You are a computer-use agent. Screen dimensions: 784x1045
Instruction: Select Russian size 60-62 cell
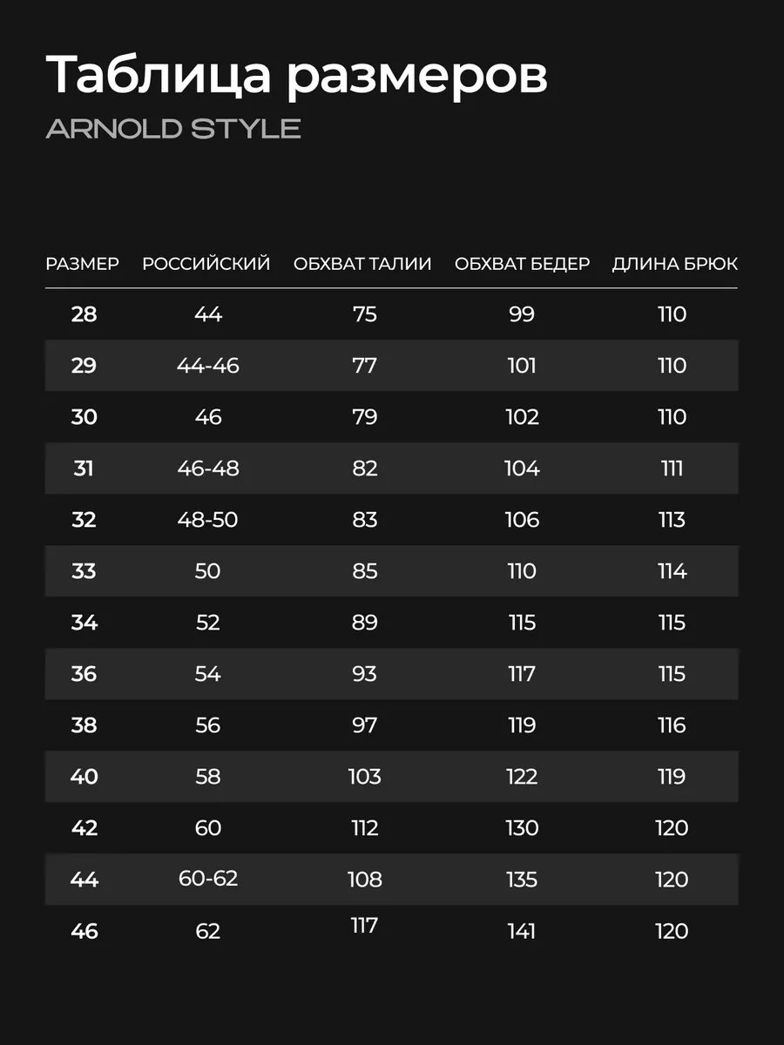(x=207, y=879)
